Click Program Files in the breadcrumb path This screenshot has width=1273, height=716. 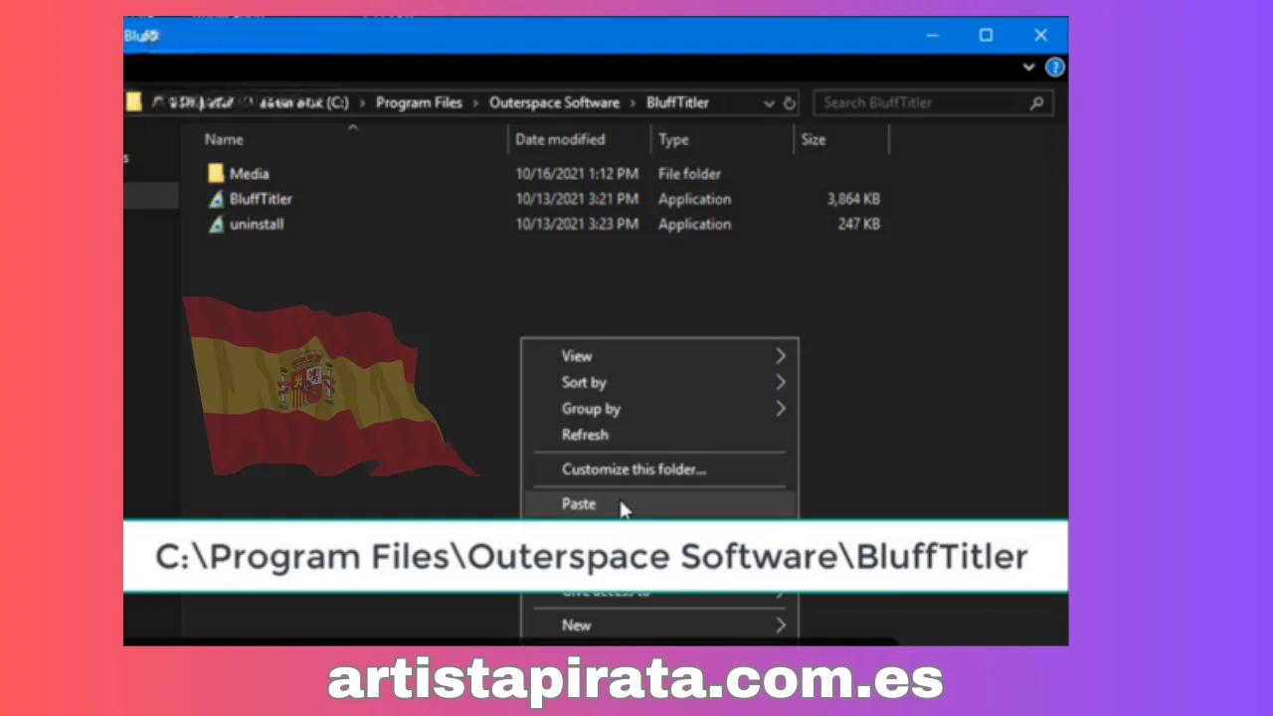419,102
